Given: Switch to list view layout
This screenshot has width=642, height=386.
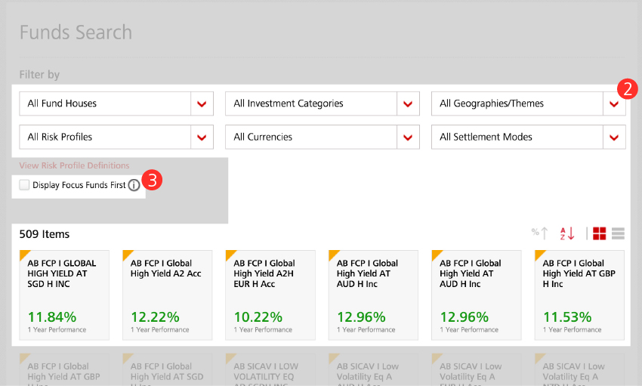Looking at the screenshot, I should pyautogui.click(x=619, y=233).
